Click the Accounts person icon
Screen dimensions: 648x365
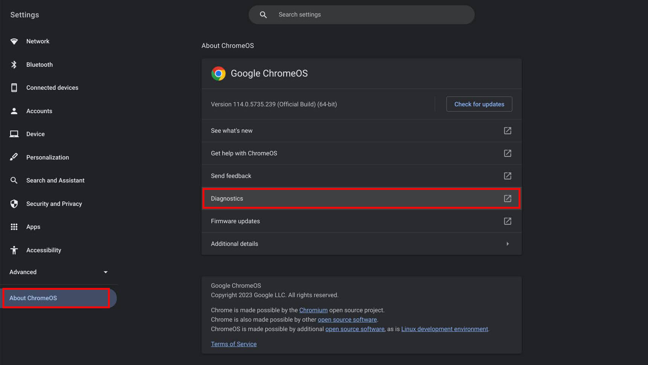tap(14, 111)
